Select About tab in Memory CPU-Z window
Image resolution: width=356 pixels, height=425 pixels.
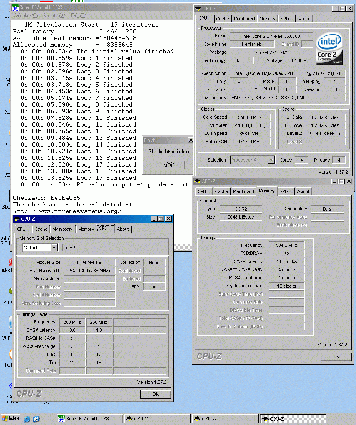(x=303, y=191)
